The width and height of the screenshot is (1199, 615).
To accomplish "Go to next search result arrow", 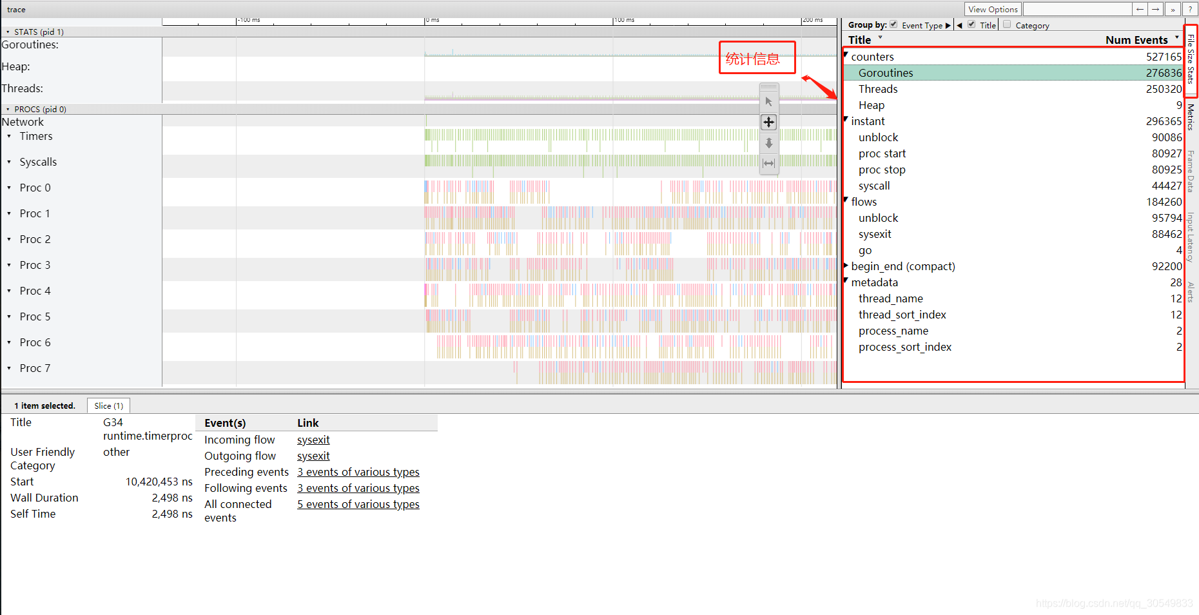I will coord(1156,9).
